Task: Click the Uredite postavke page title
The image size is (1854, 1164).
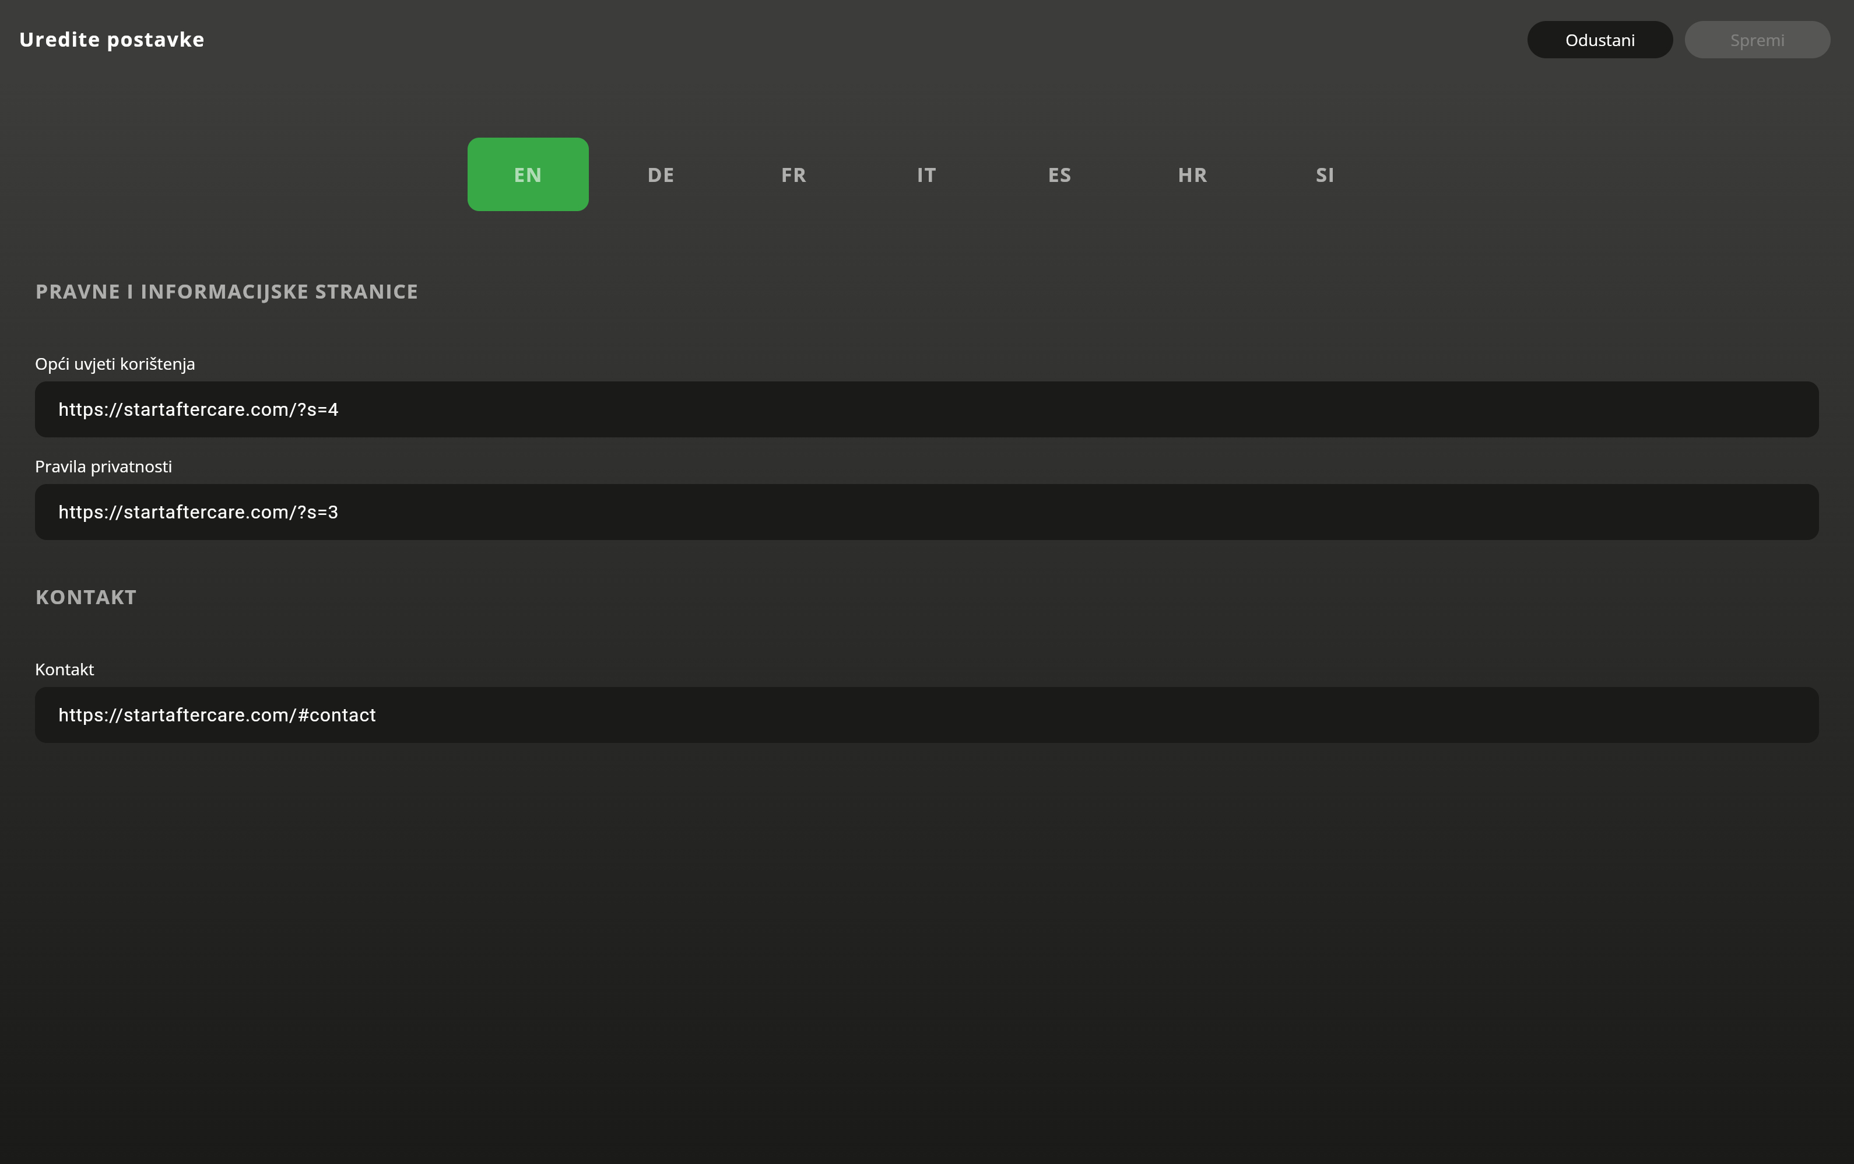Action: tap(111, 40)
